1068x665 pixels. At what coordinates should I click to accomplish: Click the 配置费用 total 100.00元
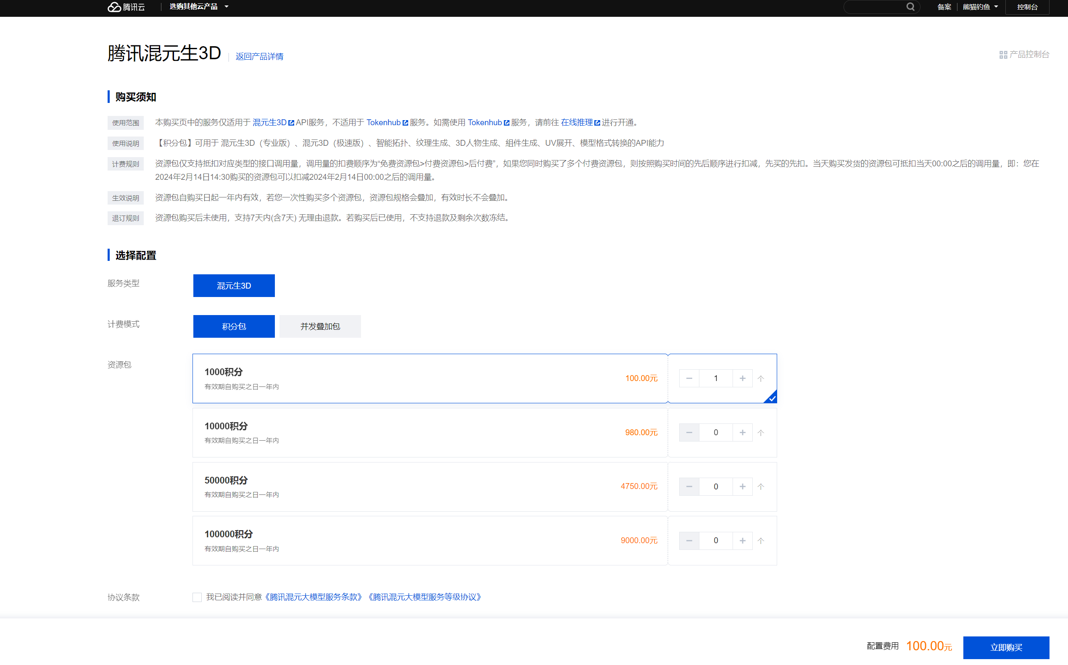929,646
